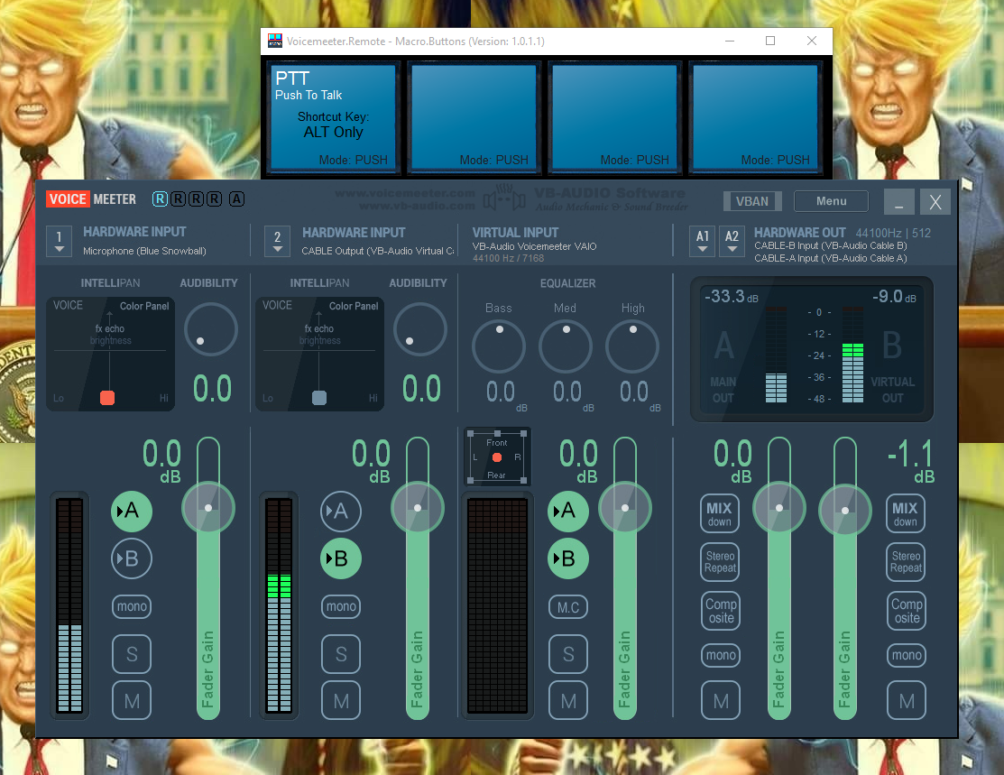The image size is (1004, 775).
Task: Enable mono on bus A
Action: 721,655
